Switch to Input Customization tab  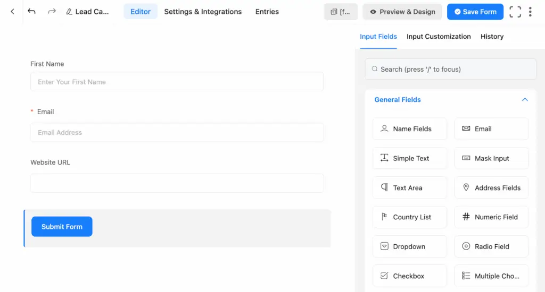439,37
